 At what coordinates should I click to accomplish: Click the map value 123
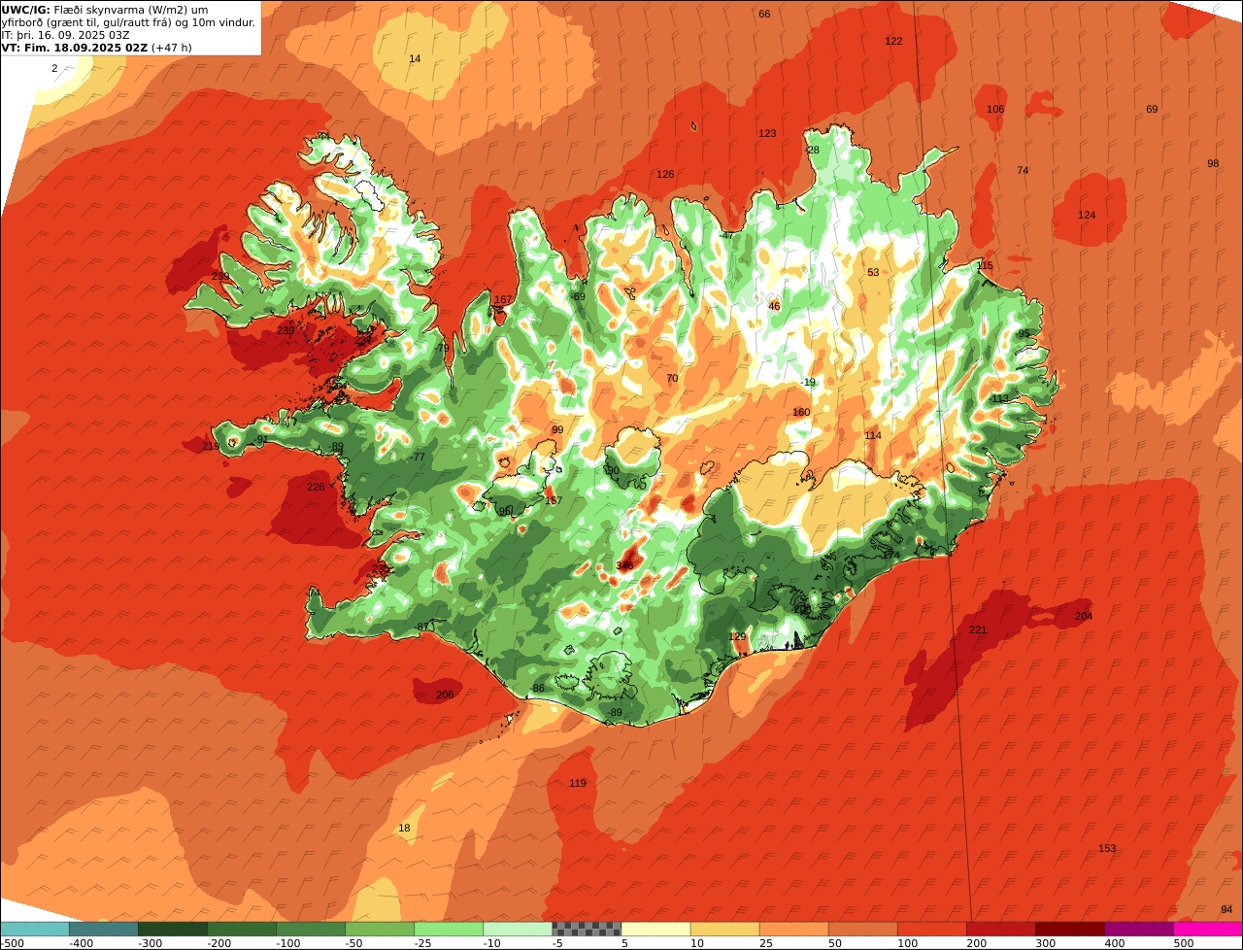click(767, 133)
